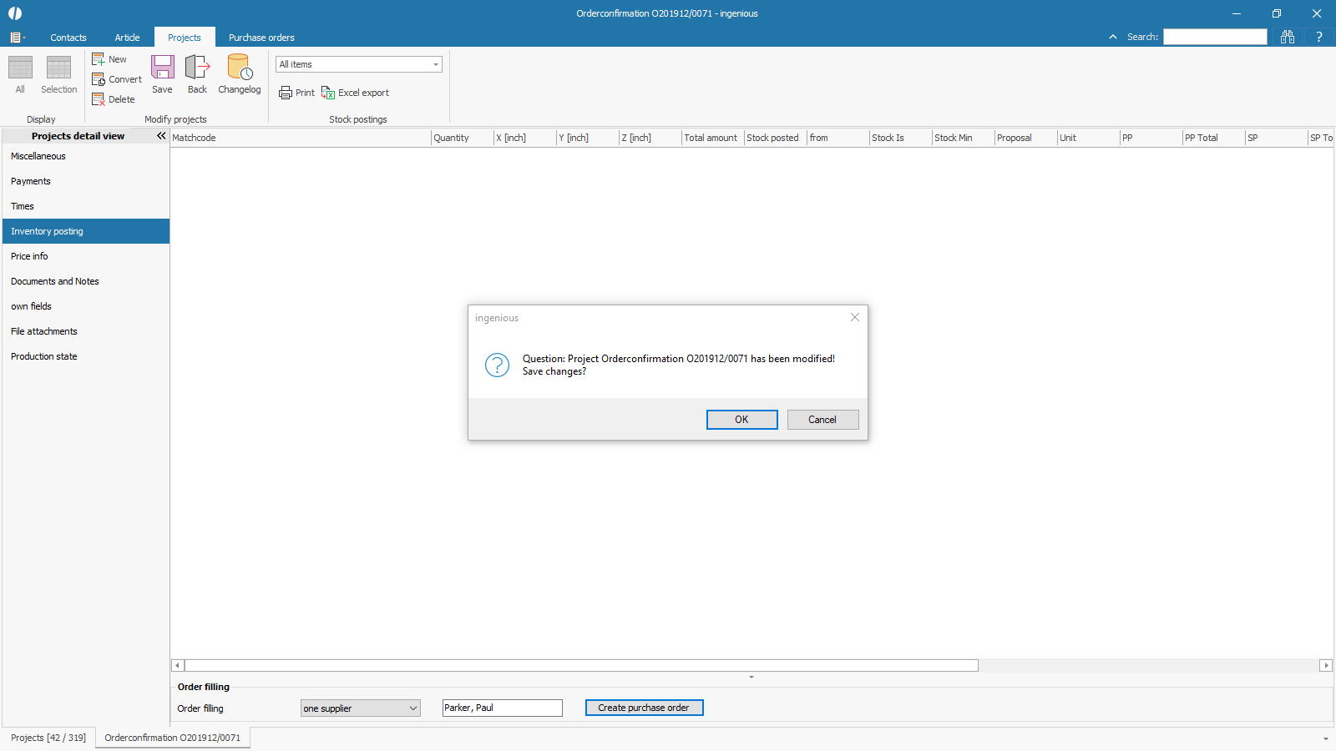This screenshot has height=751, width=1336.
Task: Open the Changelog icon
Action: [x=240, y=68]
